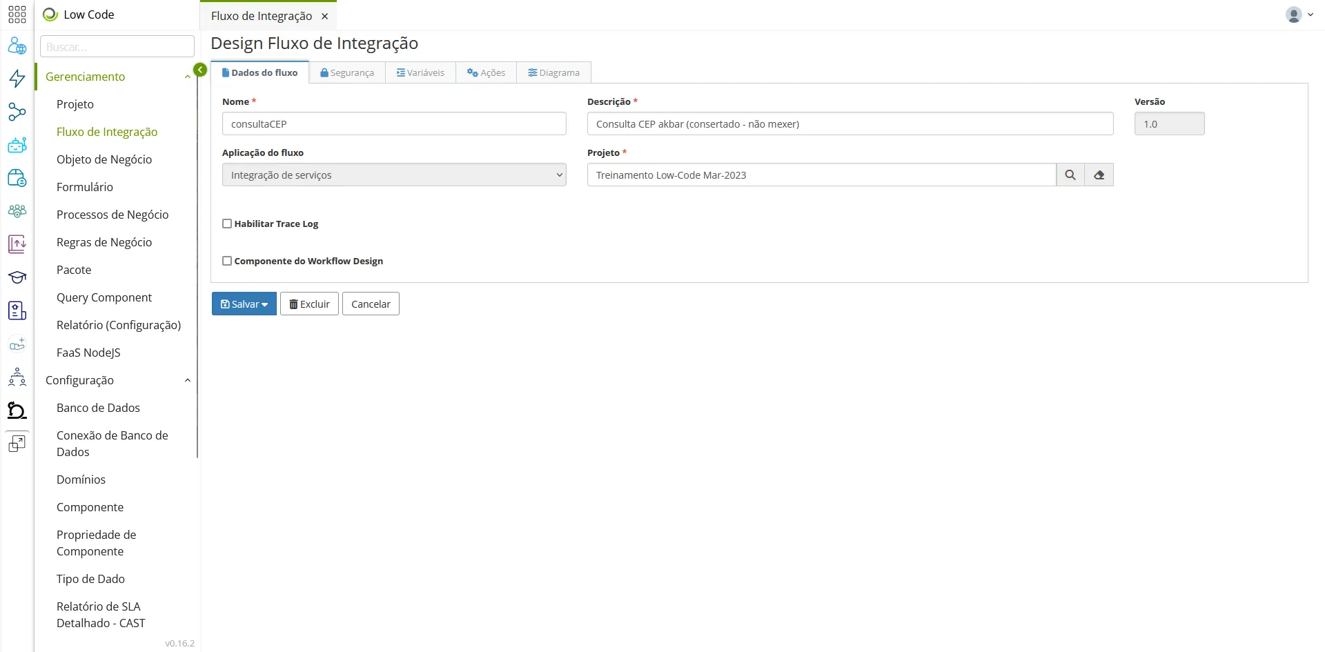Click the Cancelar button

(371, 304)
